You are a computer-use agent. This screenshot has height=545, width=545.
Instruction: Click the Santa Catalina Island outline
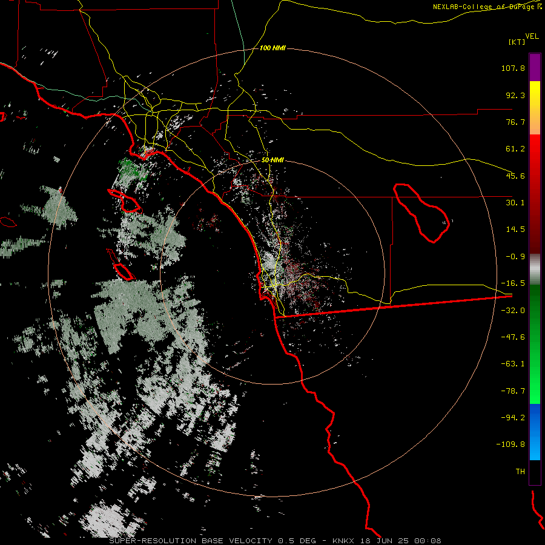point(125,201)
